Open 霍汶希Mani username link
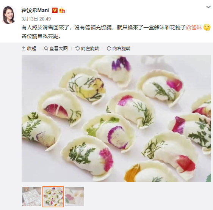 coord(35,10)
